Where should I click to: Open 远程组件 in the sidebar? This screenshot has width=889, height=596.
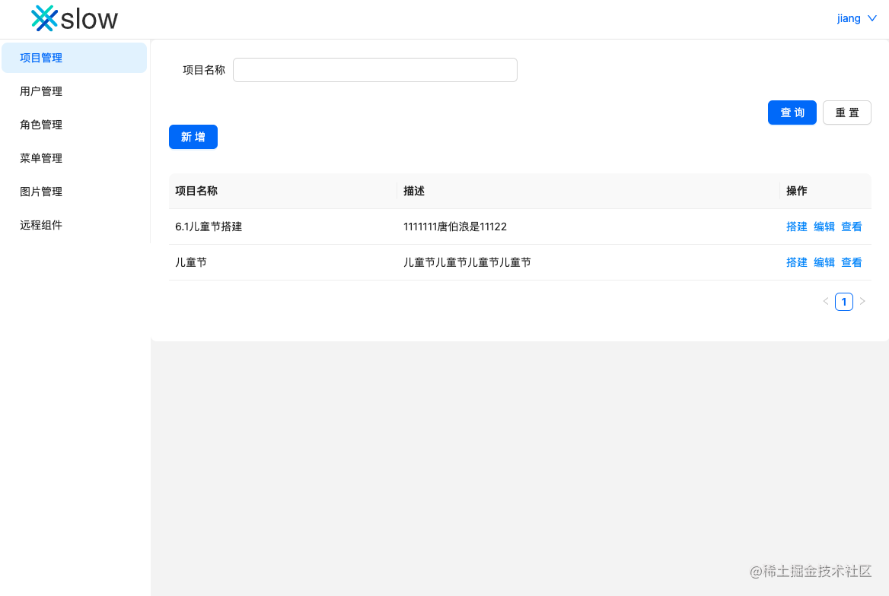(x=75, y=225)
